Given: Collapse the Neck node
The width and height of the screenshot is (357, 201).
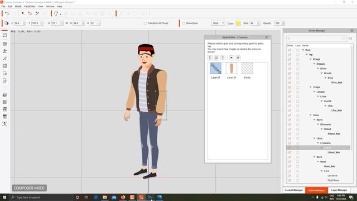Looking at the screenshot, I should click(x=314, y=157).
